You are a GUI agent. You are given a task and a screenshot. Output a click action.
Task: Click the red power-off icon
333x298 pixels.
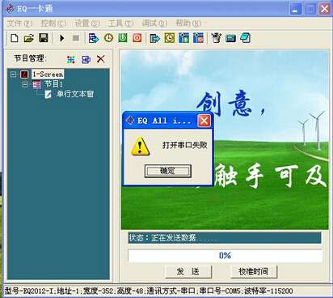pyautogui.click(x=137, y=38)
